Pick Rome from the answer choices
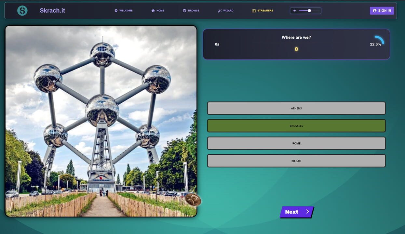Image resolution: width=405 pixels, height=234 pixels. point(296,143)
